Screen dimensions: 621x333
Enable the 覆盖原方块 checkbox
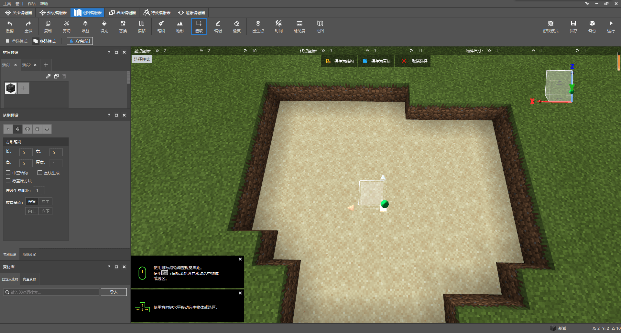8,181
